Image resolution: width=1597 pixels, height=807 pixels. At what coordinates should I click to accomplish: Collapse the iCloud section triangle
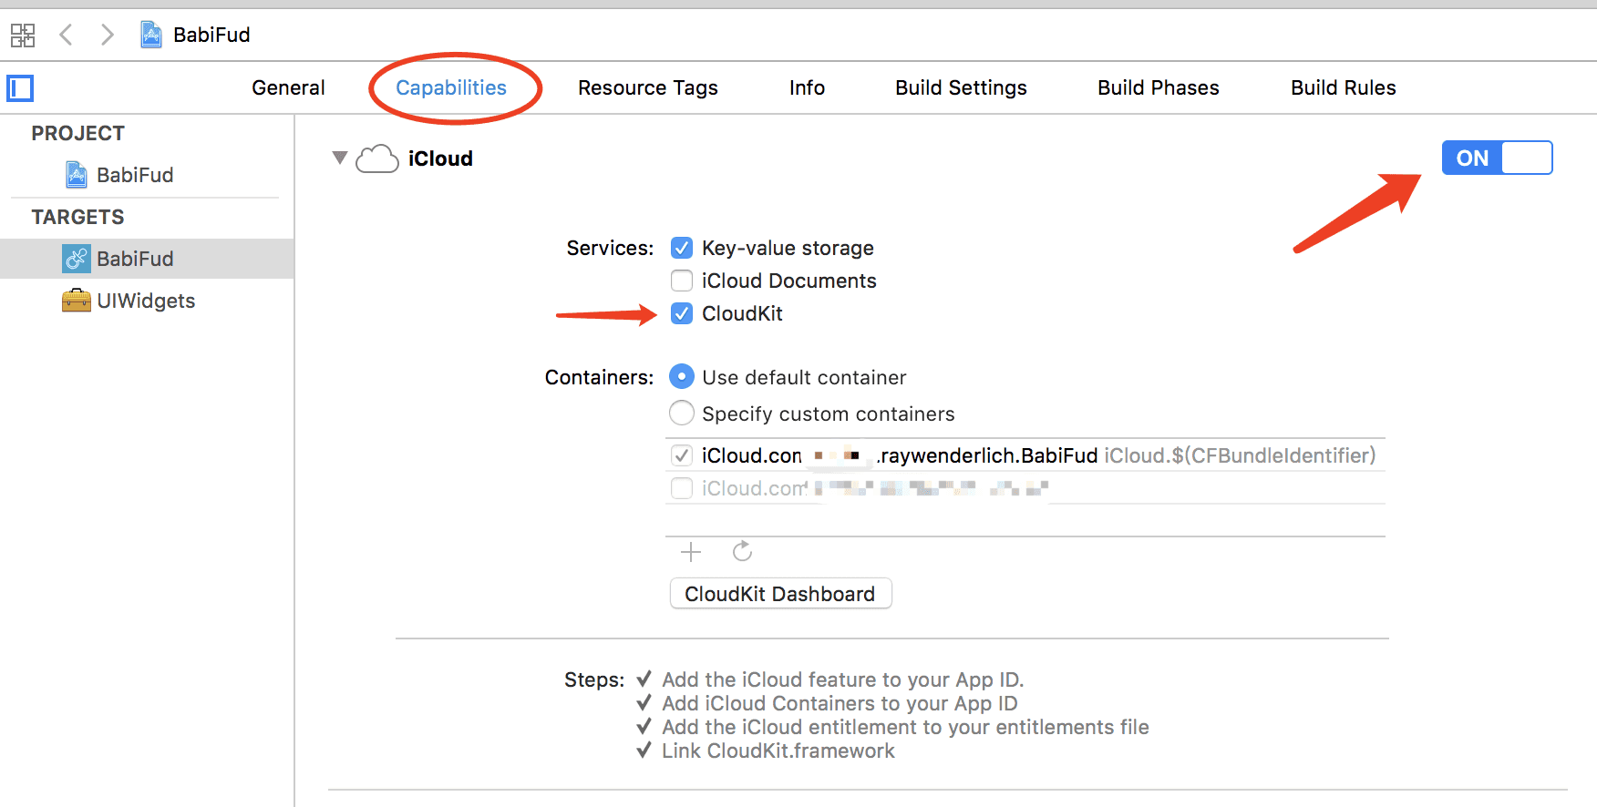340,158
